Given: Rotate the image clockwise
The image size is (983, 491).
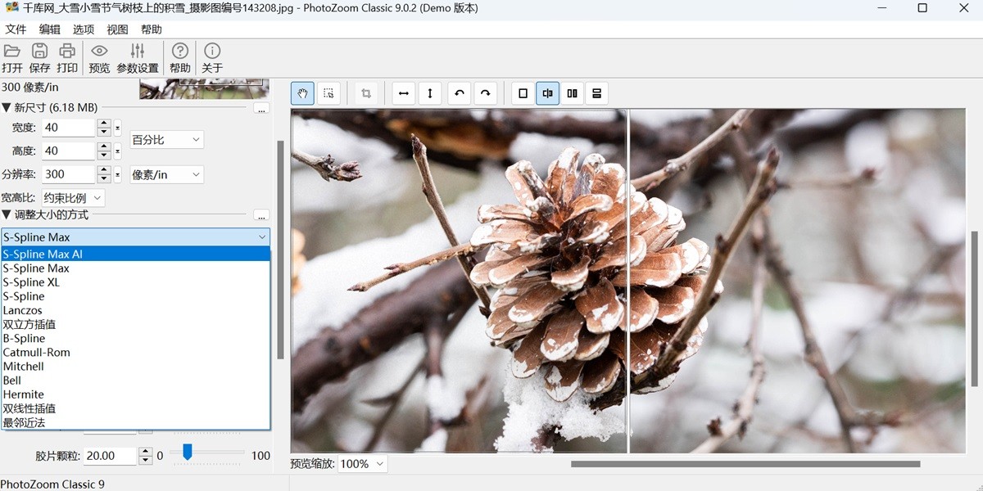Looking at the screenshot, I should point(486,92).
